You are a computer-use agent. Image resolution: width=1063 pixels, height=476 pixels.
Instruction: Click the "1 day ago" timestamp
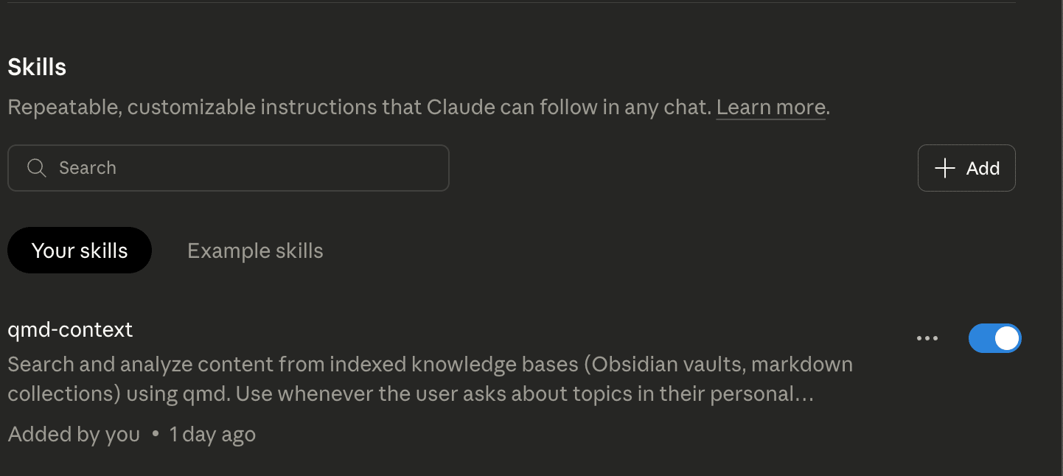(212, 435)
